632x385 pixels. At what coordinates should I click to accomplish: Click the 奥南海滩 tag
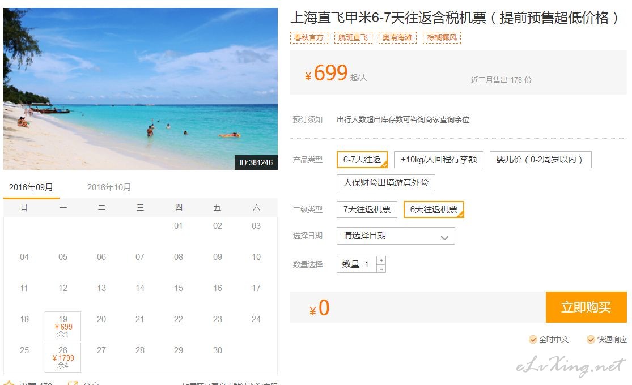[397, 37]
